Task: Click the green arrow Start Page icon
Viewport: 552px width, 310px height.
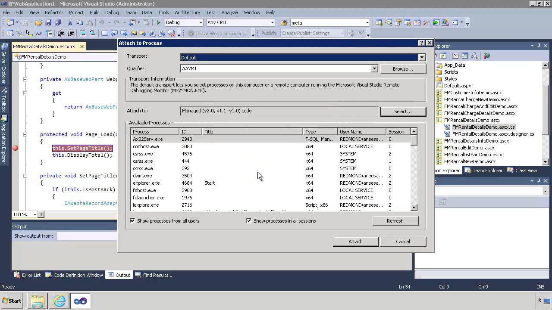Action: [436, 22]
